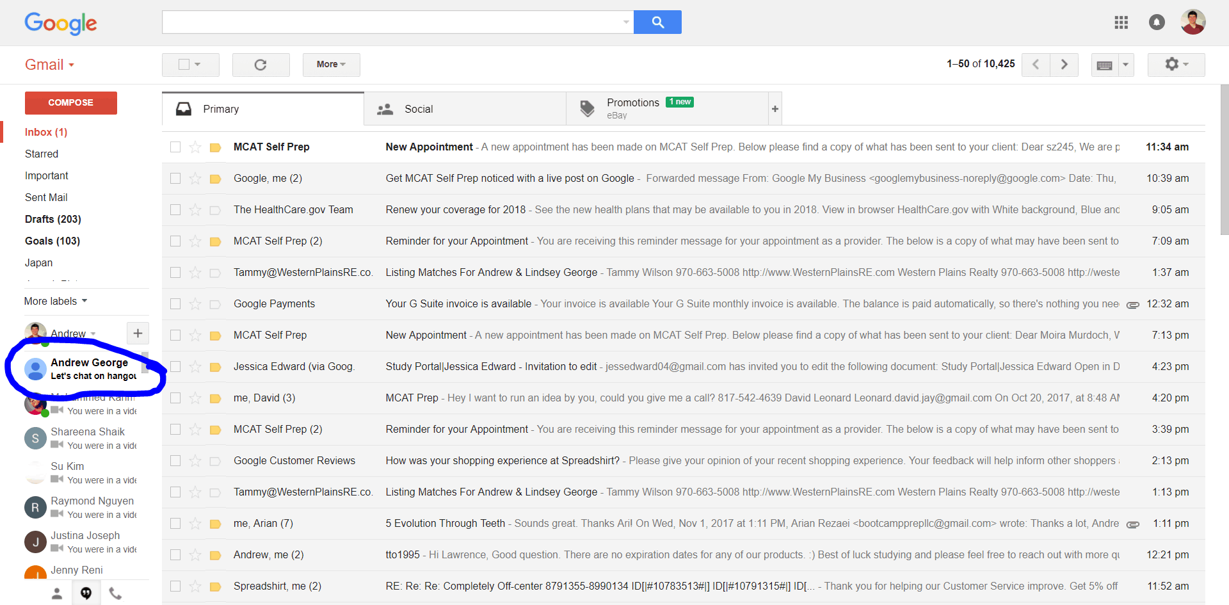
Task: Tick the Spreadshirt, me (2) email checkbox
Action: (175, 586)
